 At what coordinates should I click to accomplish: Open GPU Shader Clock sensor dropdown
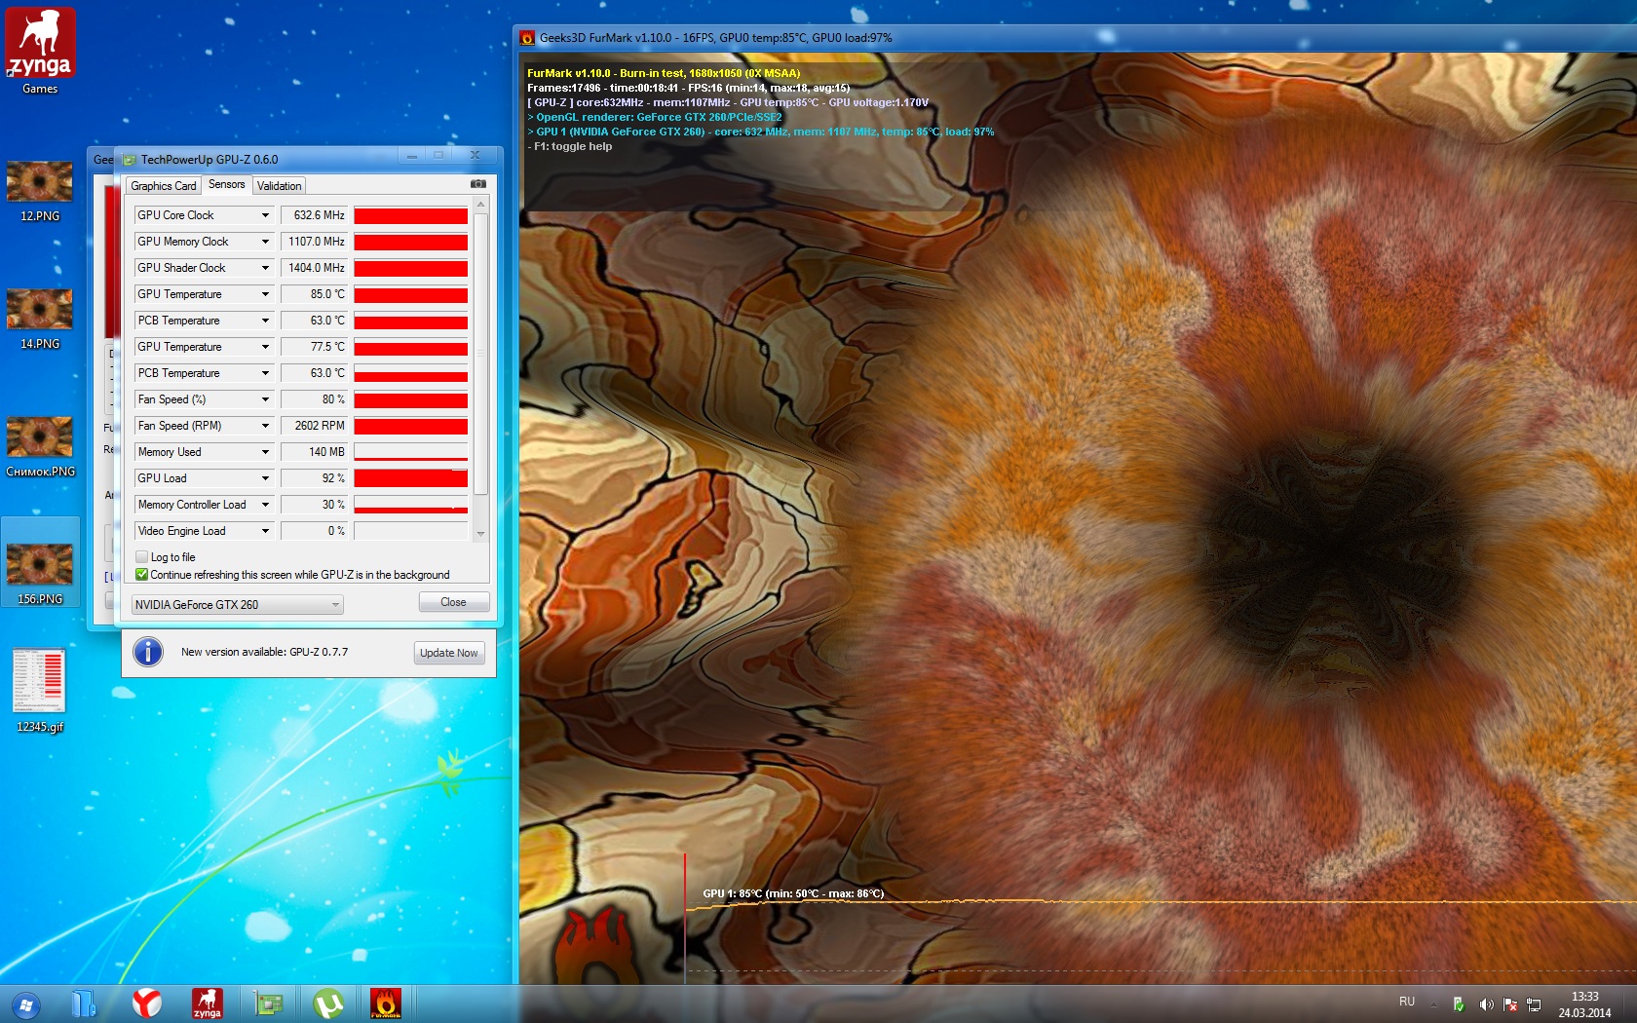(204, 268)
